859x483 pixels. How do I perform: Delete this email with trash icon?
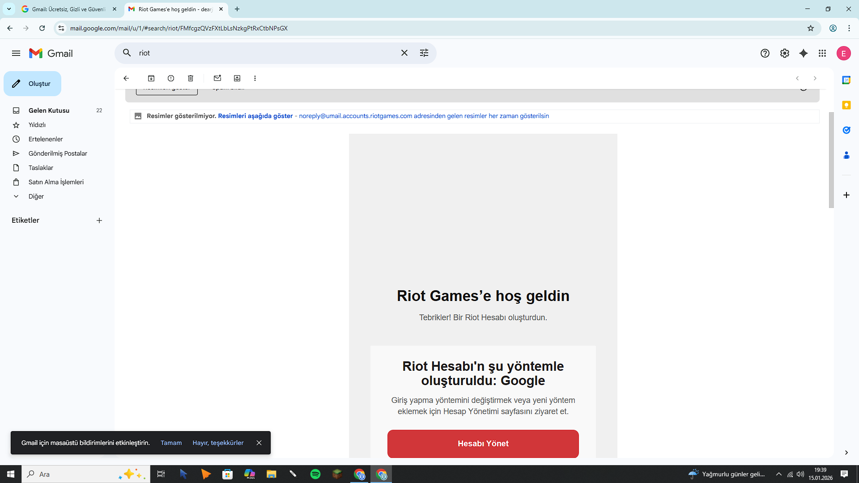pyautogui.click(x=191, y=78)
